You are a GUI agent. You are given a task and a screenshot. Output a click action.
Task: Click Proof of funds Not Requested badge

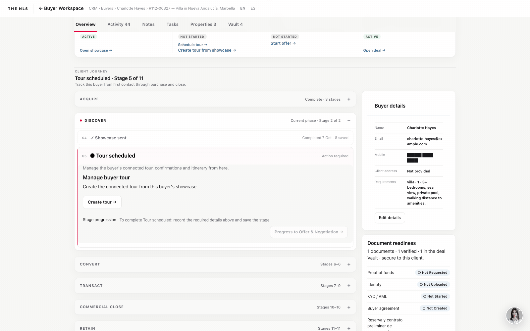point(433,273)
